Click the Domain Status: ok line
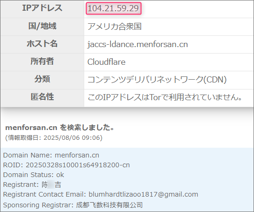The height and width of the screenshot is (212, 254). (x=34, y=175)
